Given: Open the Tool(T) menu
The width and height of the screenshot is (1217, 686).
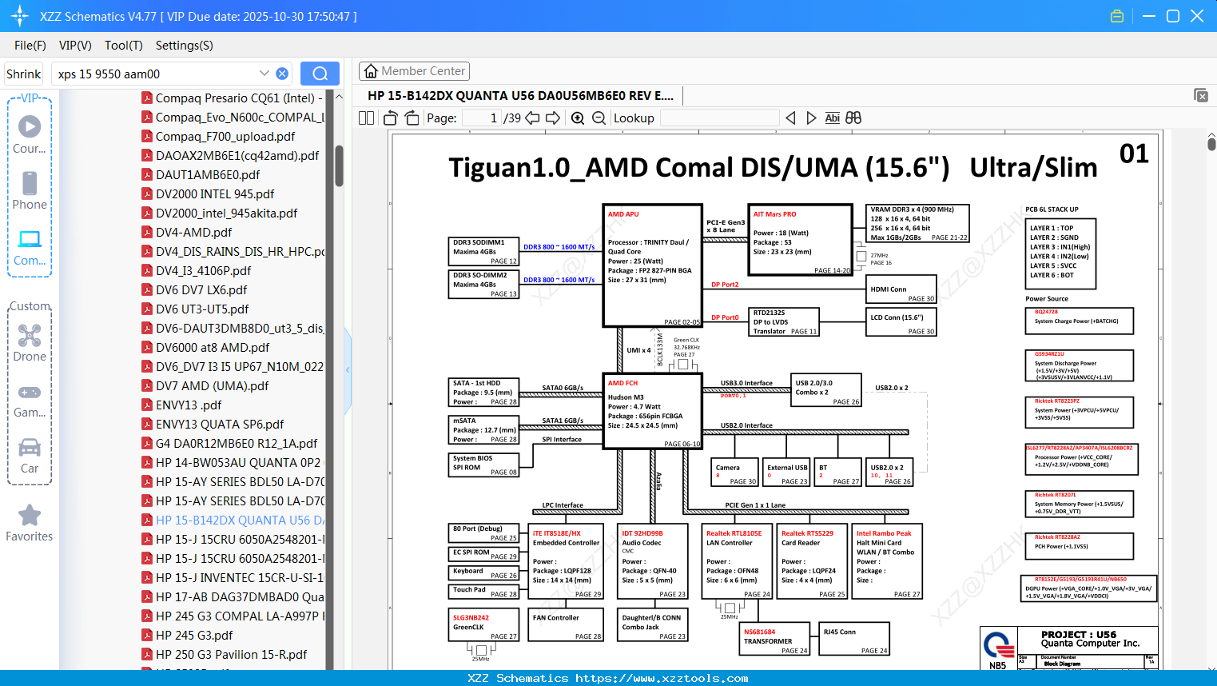Looking at the screenshot, I should (124, 46).
